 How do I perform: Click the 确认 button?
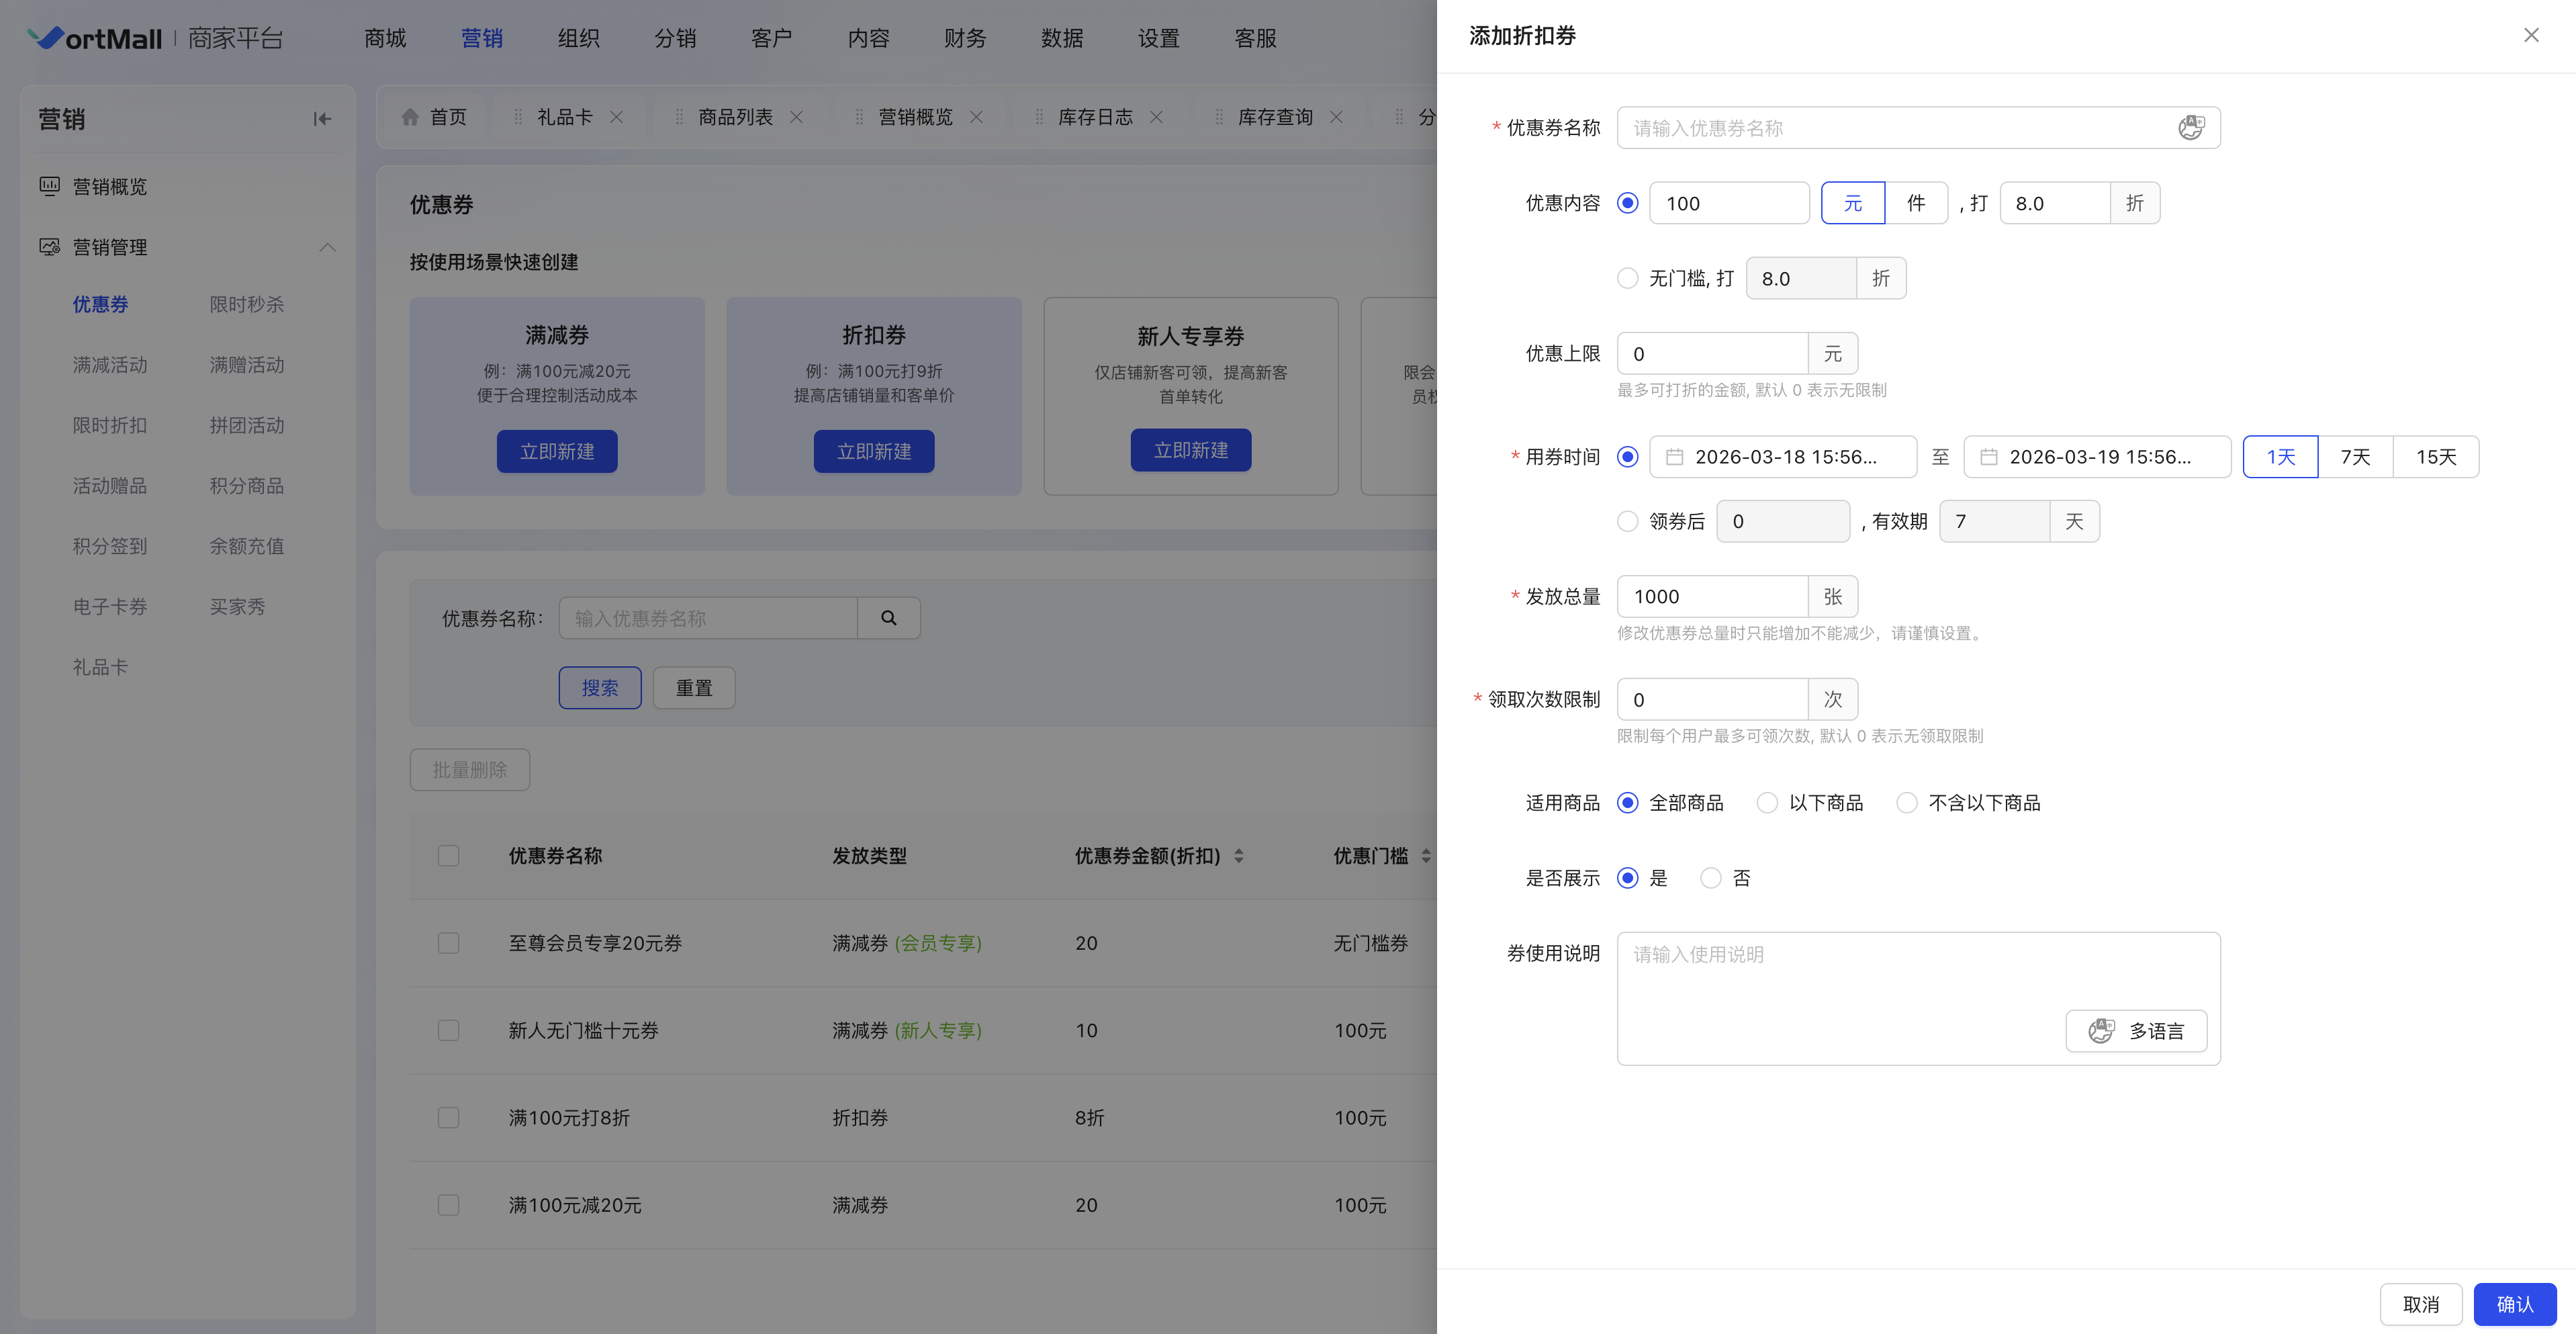(2514, 1304)
